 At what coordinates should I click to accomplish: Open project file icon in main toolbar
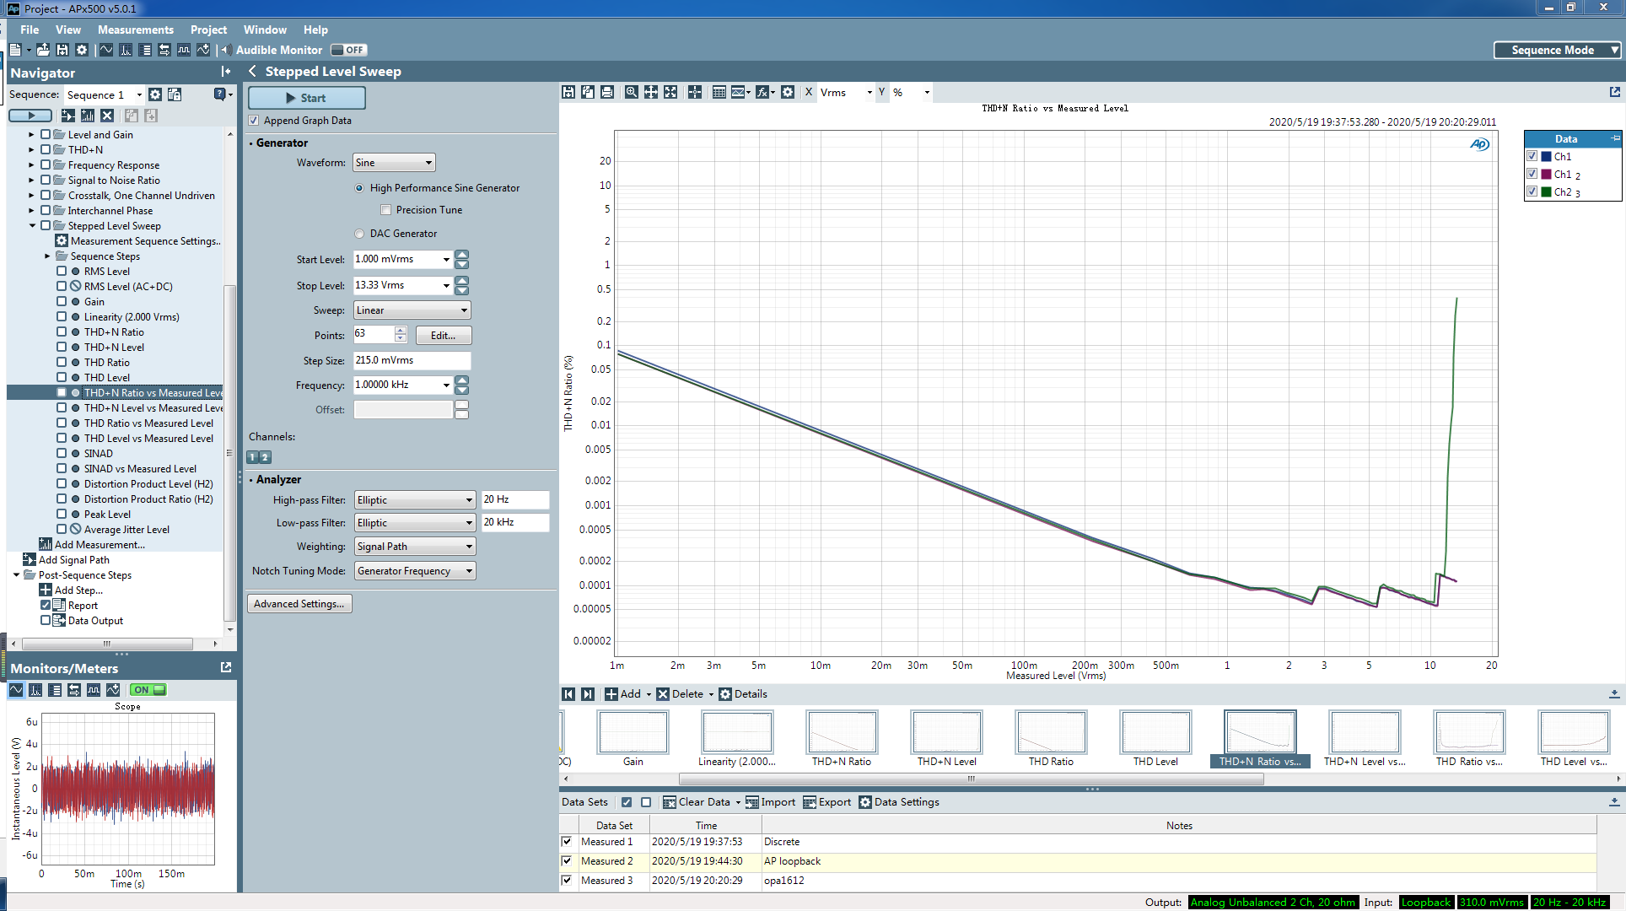[x=43, y=50]
